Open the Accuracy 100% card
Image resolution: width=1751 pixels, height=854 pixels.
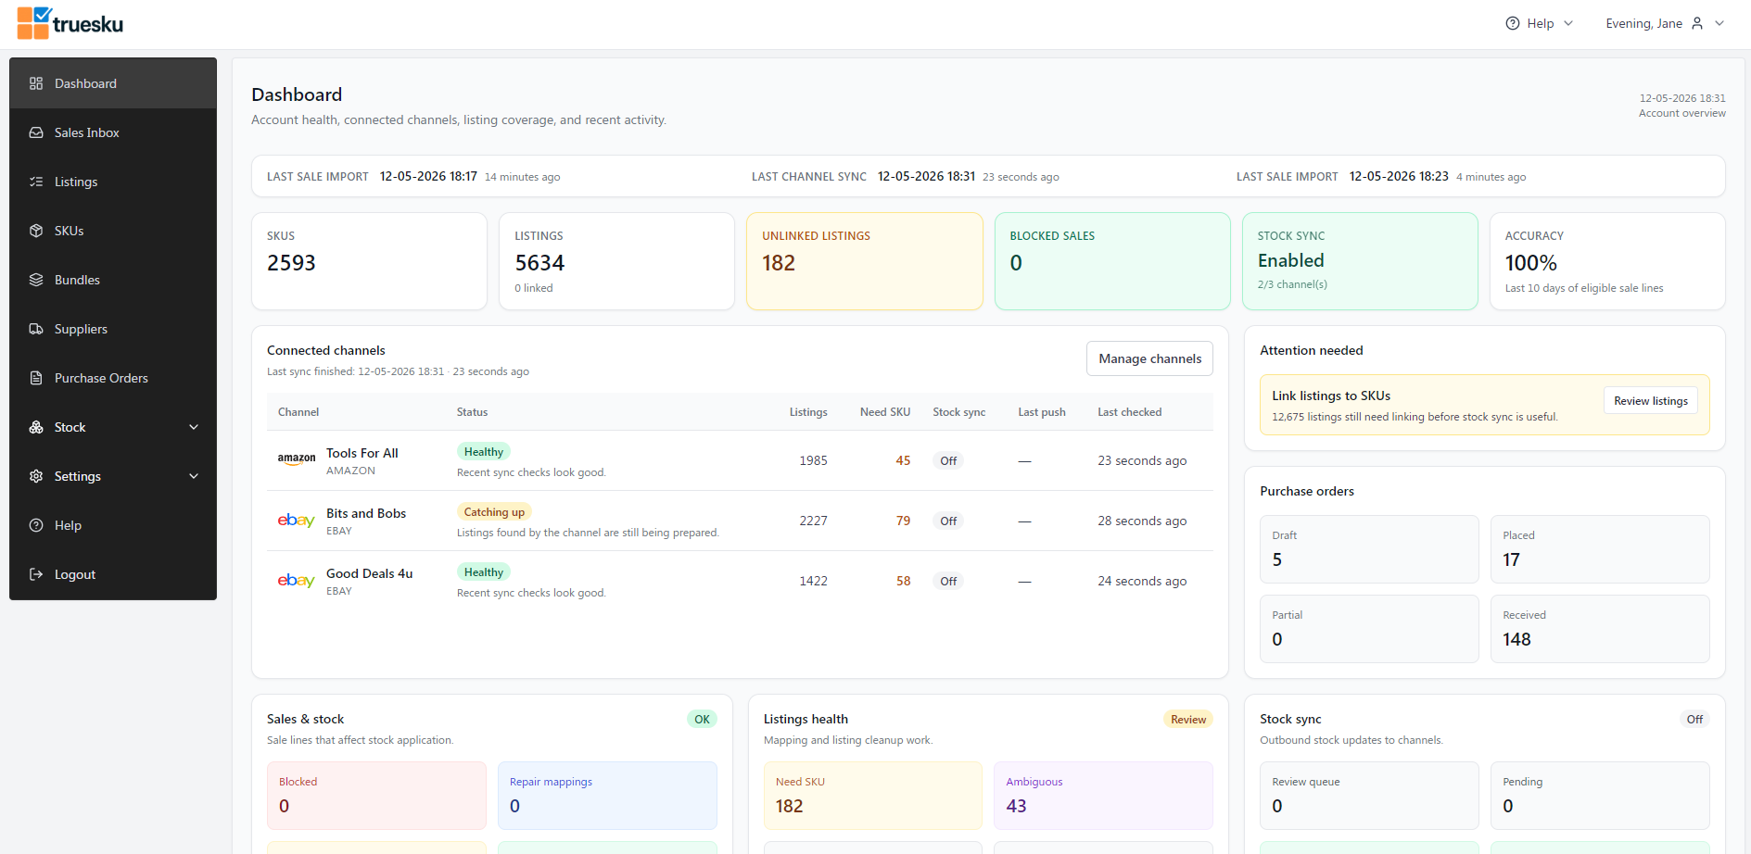click(1607, 261)
